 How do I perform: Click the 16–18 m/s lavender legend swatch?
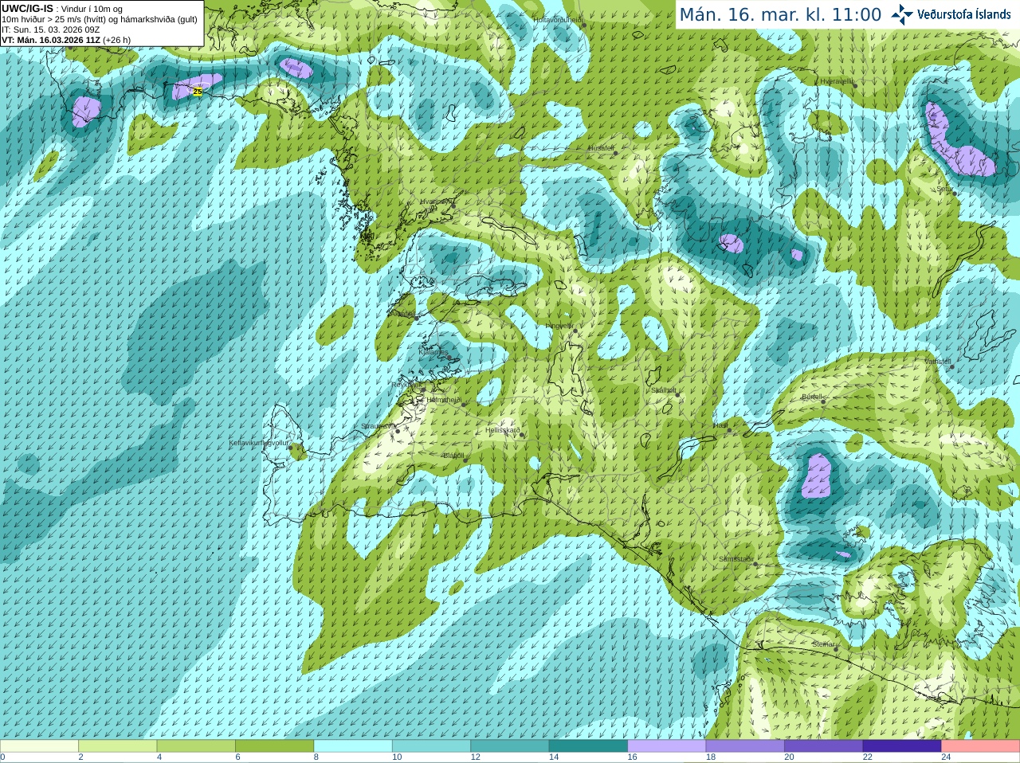pyautogui.click(x=667, y=746)
